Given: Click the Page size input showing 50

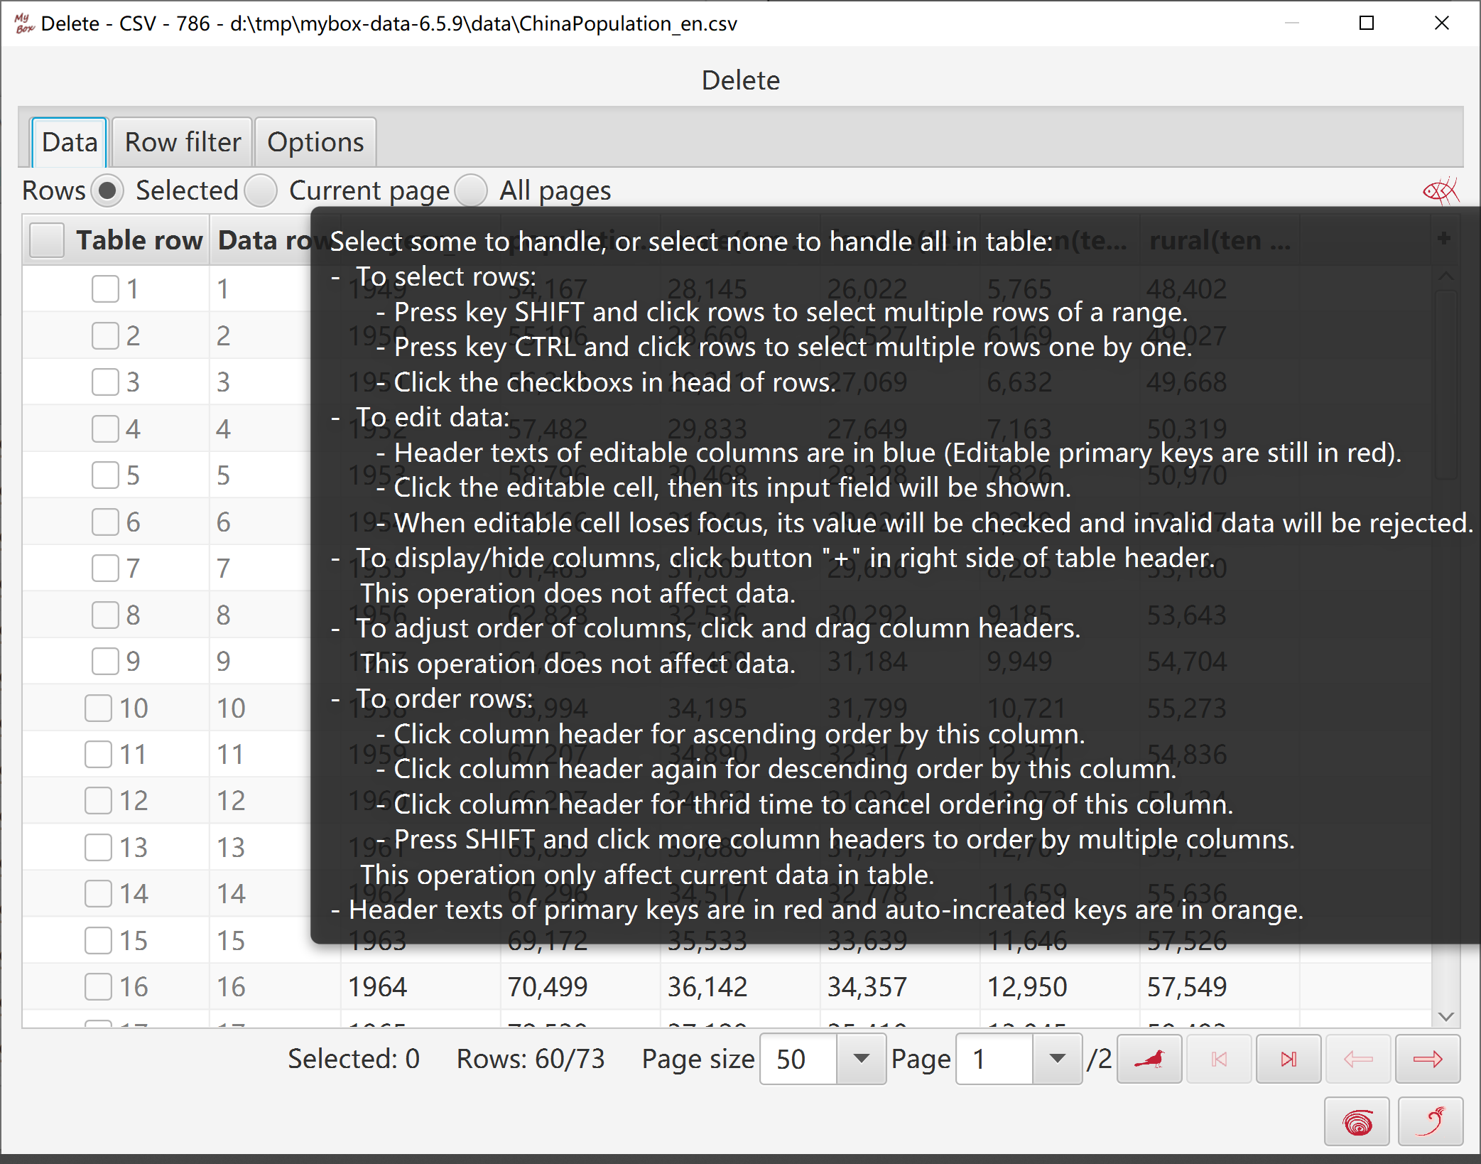Looking at the screenshot, I should [798, 1059].
